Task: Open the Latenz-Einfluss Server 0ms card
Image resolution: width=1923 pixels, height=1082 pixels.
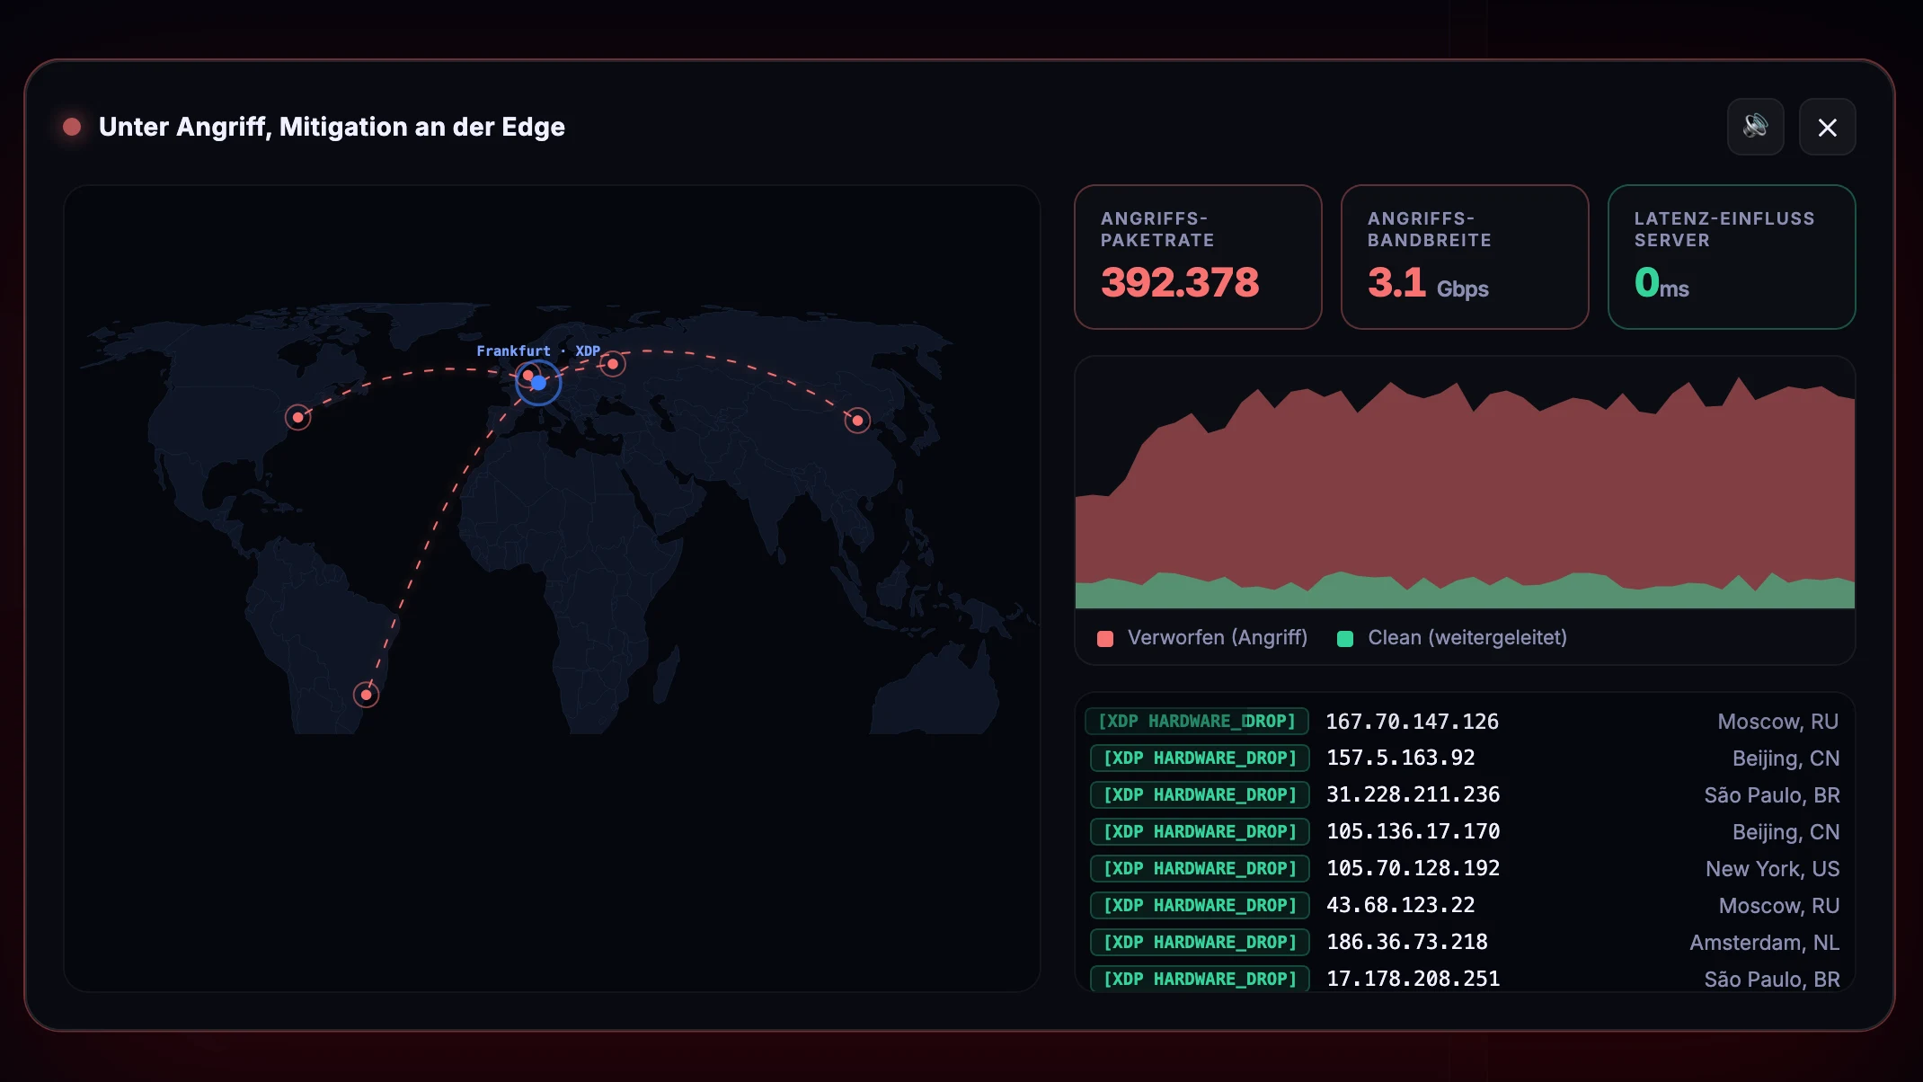Action: [1732, 257]
